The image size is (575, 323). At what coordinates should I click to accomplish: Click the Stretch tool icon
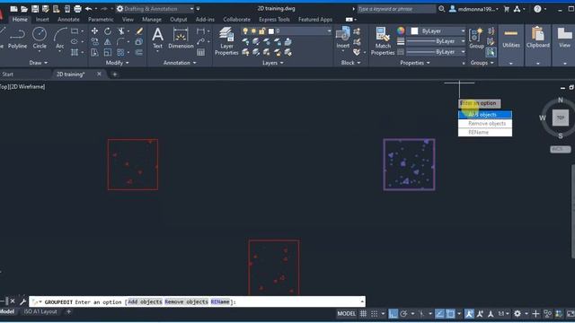pyautogui.click(x=94, y=52)
